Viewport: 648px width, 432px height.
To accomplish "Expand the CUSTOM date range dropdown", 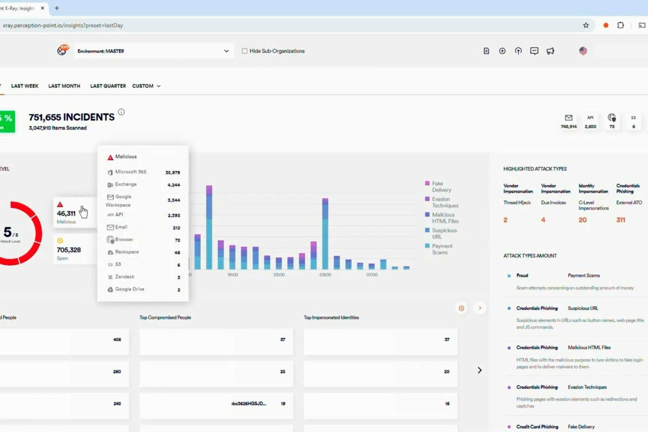I will 146,86.
